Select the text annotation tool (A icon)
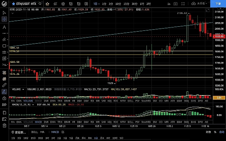226x141 pixels. click(4, 27)
